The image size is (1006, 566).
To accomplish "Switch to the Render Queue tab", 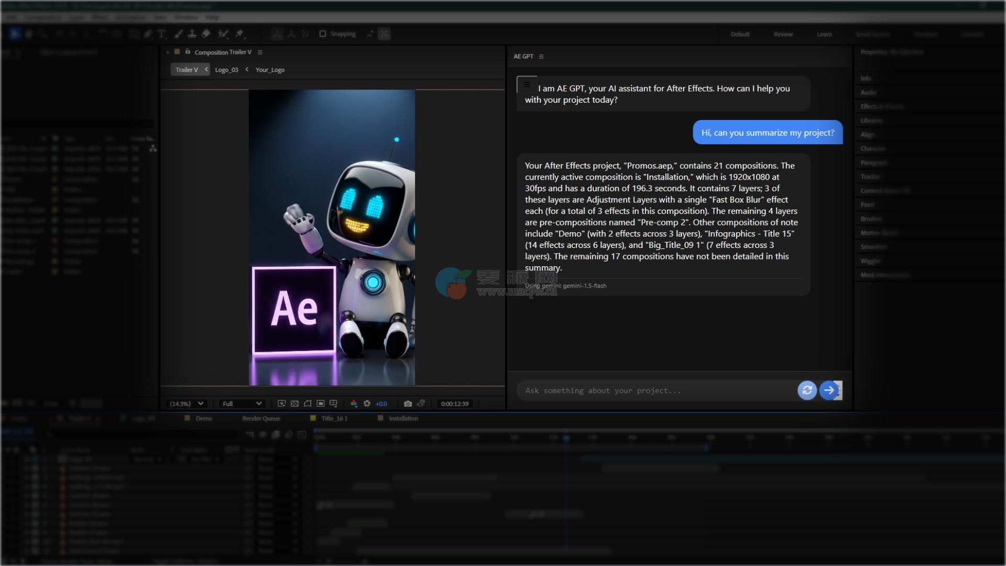I will tap(261, 419).
